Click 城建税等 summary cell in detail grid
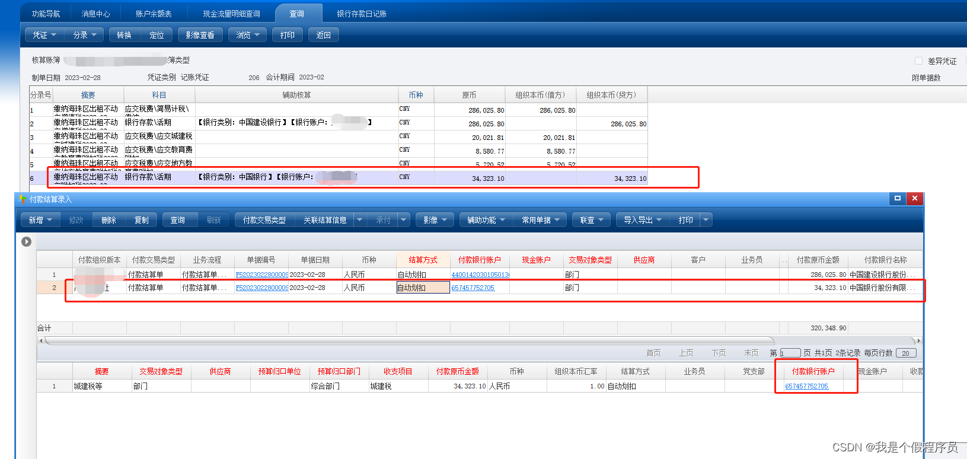 pyautogui.click(x=102, y=386)
